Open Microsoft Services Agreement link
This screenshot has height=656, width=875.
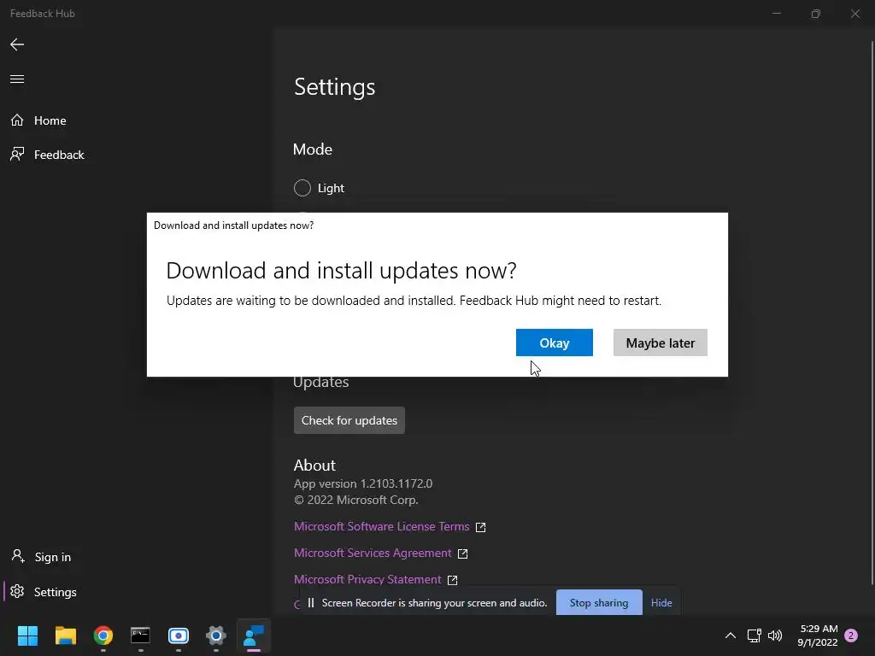(373, 553)
